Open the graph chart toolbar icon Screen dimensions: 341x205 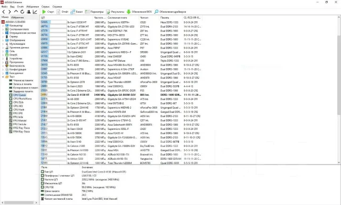point(35,12)
